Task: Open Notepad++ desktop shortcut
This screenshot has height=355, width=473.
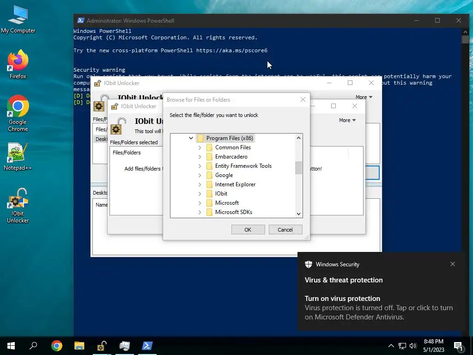Action: 18,156
